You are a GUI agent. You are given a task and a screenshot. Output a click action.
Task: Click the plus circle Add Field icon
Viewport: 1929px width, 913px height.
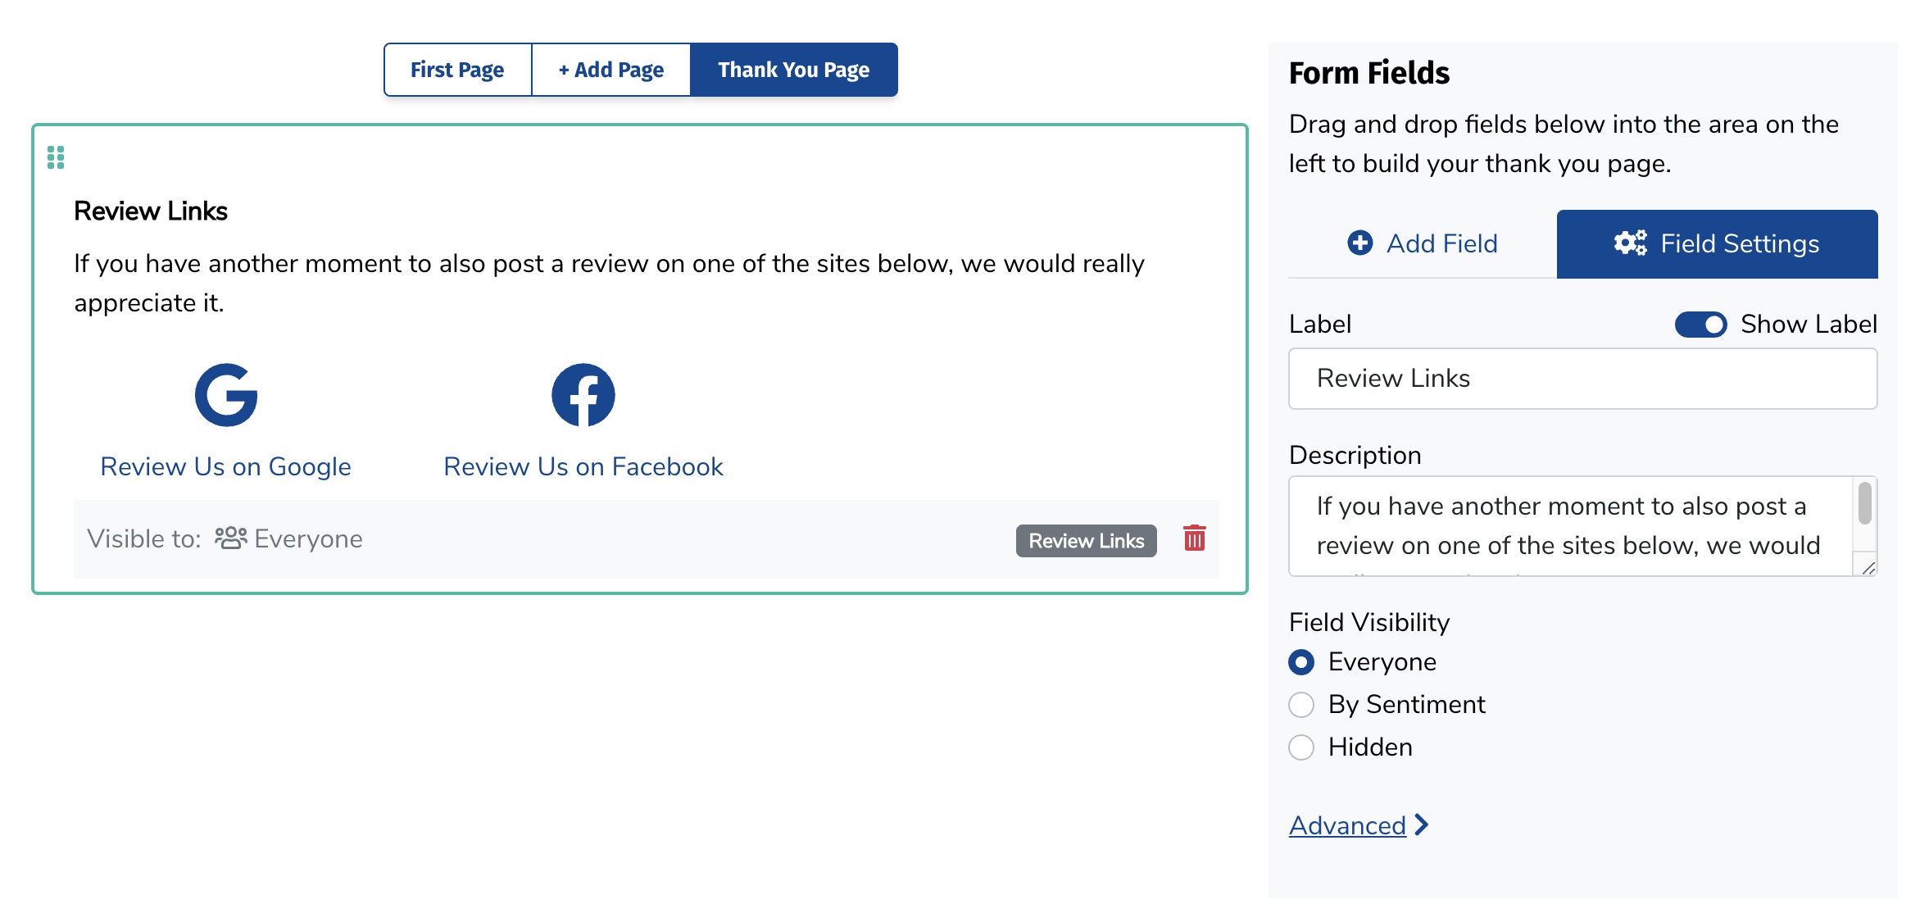[x=1359, y=243]
